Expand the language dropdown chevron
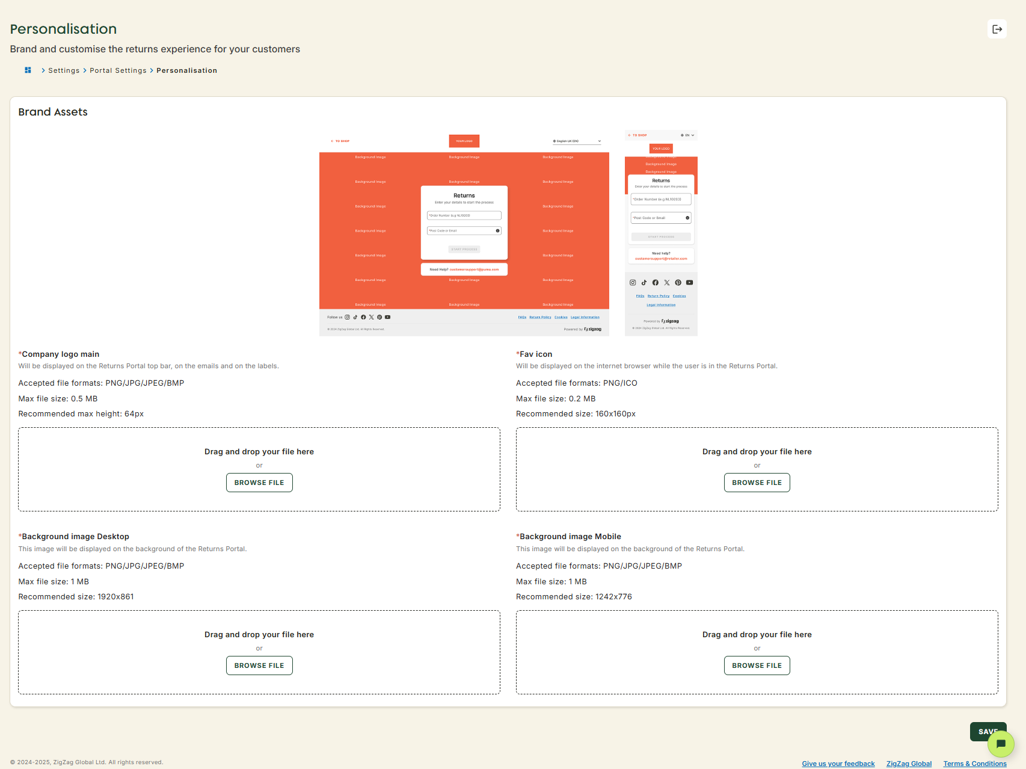 [599, 141]
